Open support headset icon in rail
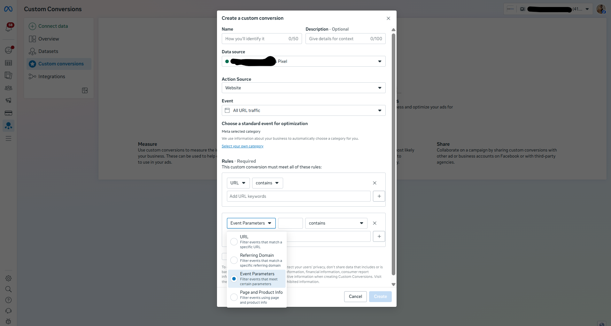Image resolution: width=611 pixels, height=326 pixels. 9,311
